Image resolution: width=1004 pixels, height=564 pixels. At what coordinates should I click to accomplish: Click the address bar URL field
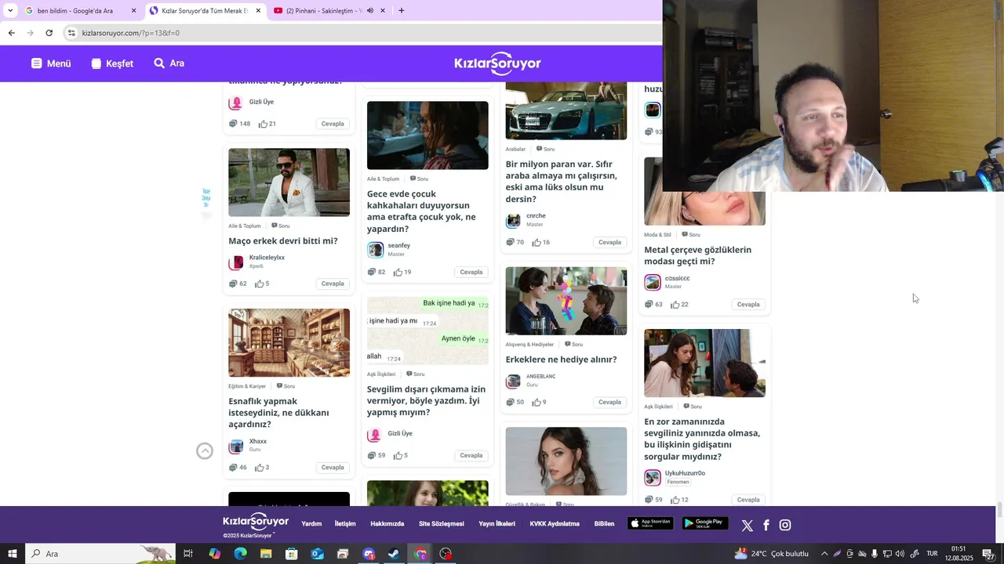click(x=361, y=33)
